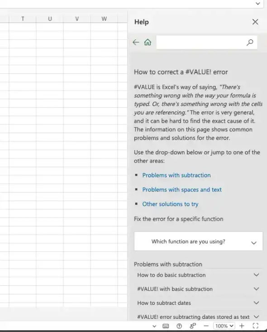Zoom out with the minus icon
This screenshot has width=267, height=332.
click(x=206, y=326)
